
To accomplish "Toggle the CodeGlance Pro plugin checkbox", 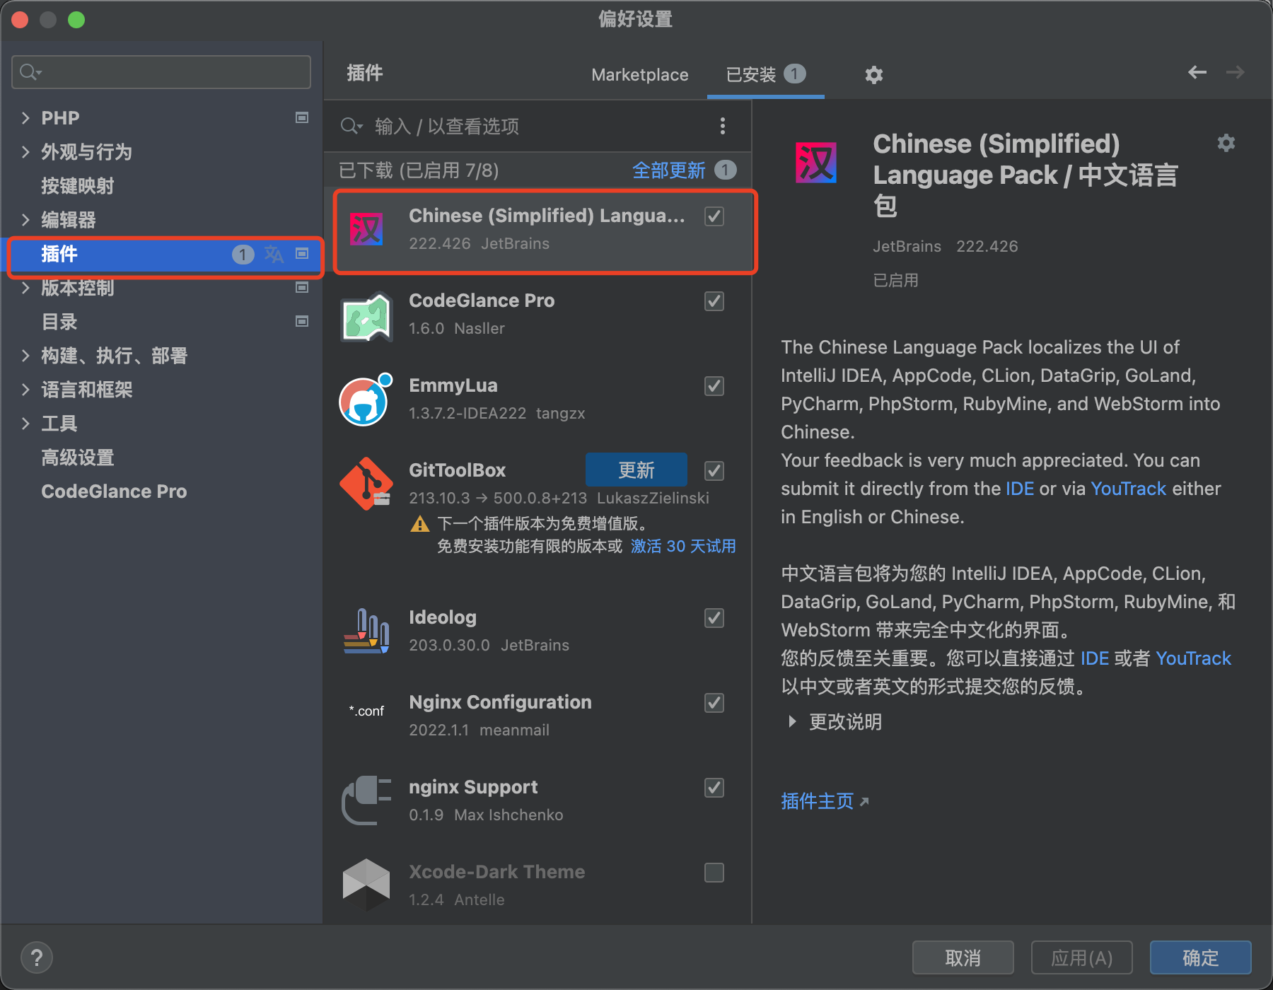I will click(714, 301).
